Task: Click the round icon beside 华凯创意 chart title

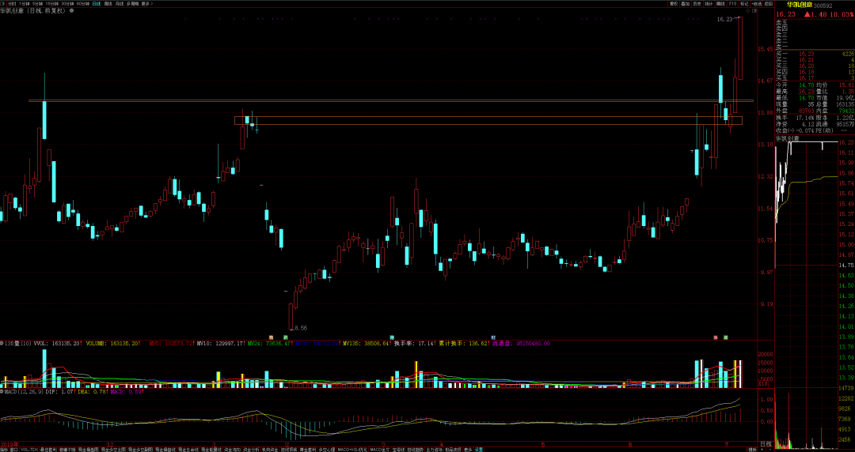Action: pos(71,10)
